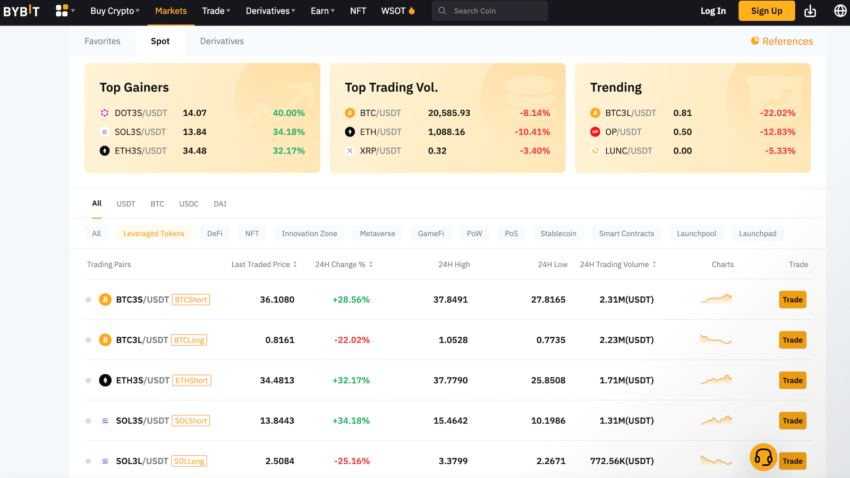Favorite ETH3S/USDT with its star
The image size is (850, 478).
pos(88,380)
